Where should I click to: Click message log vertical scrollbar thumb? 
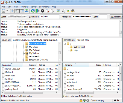point(121,32)
